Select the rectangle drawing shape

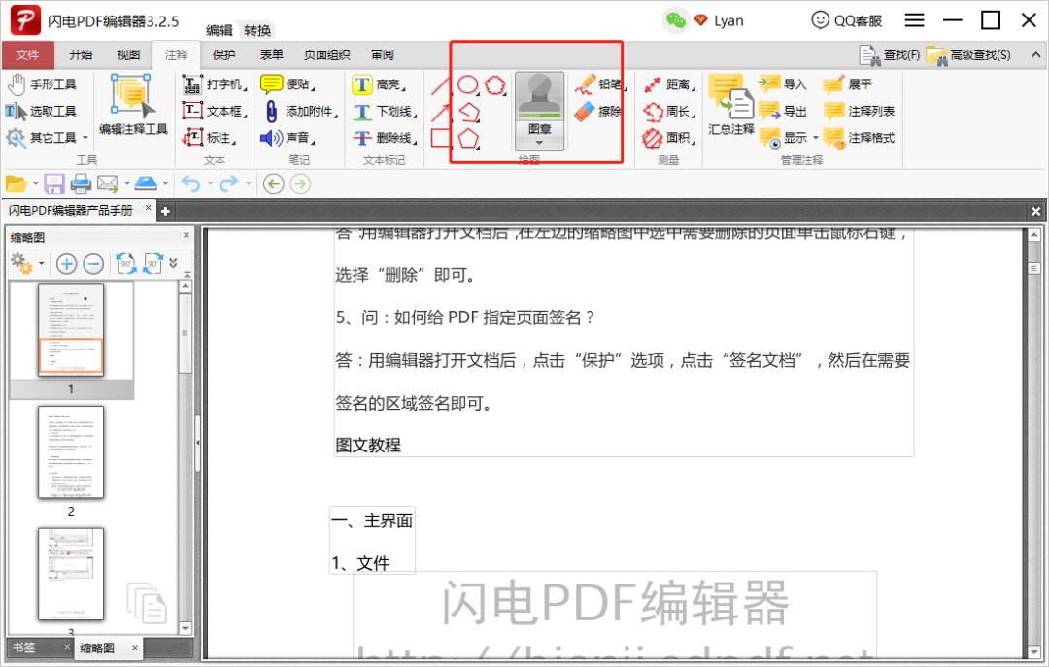[x=441, y=138]
